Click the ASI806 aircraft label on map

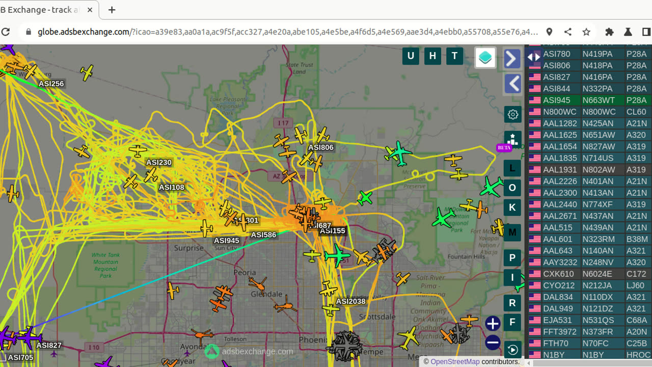pyautogui.click(x=321, y=148)
